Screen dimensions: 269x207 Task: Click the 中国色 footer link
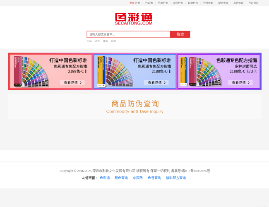pos(138,178)
